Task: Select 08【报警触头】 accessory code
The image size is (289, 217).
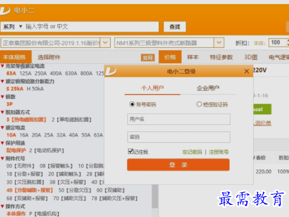Action: click(x=56, y=166)
